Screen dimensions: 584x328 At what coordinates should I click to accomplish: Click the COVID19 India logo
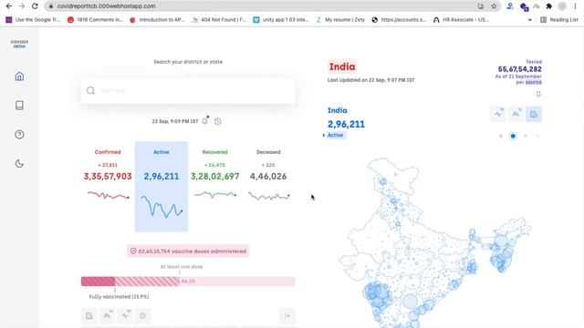coord(19,44)
